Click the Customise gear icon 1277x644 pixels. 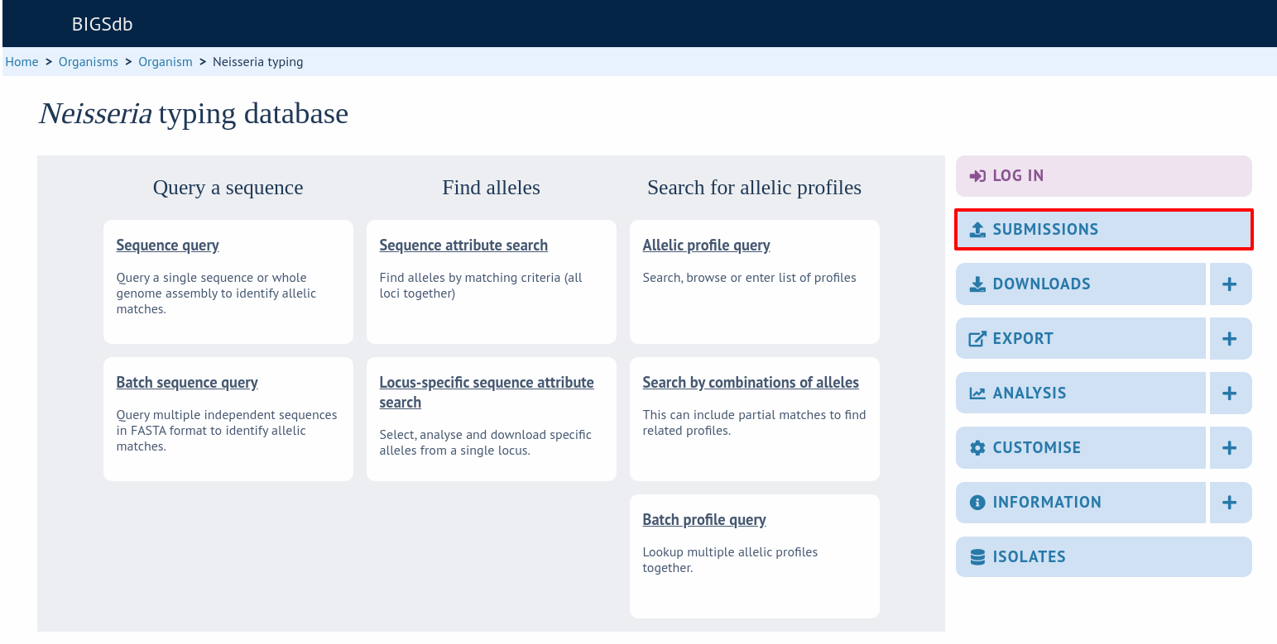coord(977,448)
